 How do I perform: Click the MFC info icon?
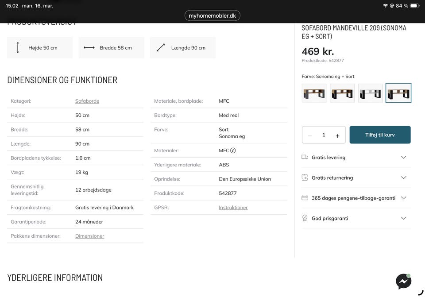click(x=233, y=150)
